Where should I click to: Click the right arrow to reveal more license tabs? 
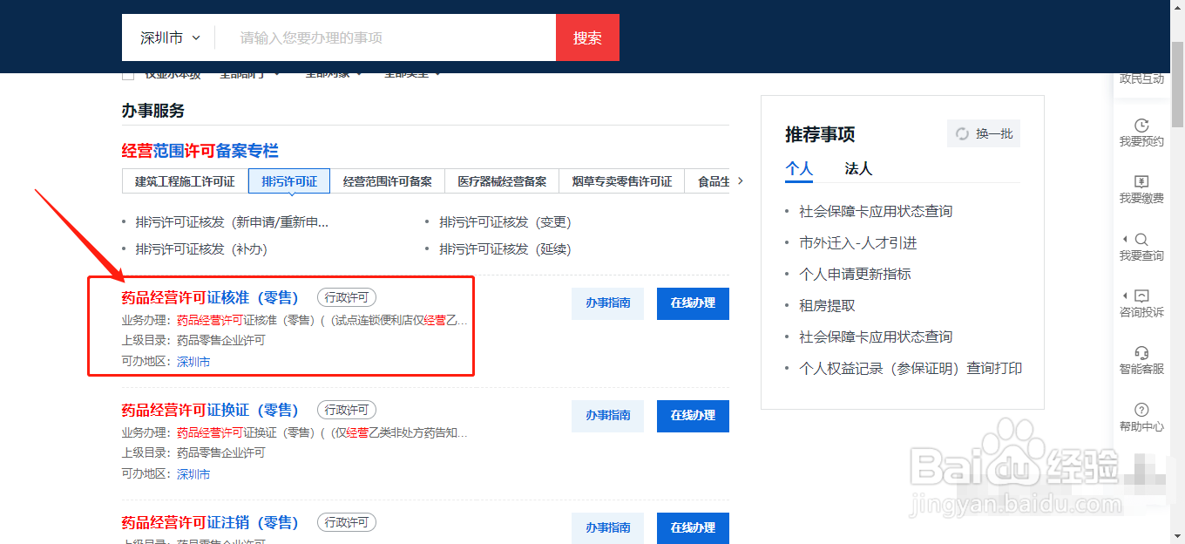coord(740,180)
